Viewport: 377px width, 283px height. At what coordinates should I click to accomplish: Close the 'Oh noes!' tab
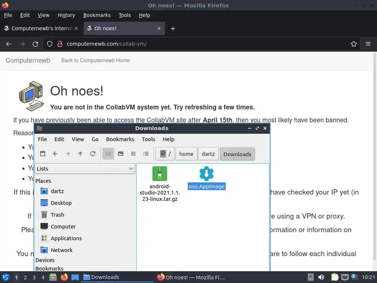[x=159, y=28]
